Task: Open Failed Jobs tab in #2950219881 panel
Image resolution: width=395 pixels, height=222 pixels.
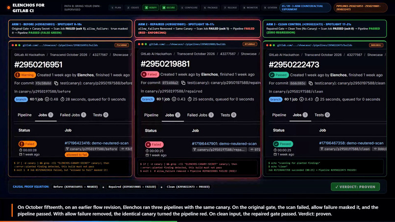Action: tap(200, 115)
